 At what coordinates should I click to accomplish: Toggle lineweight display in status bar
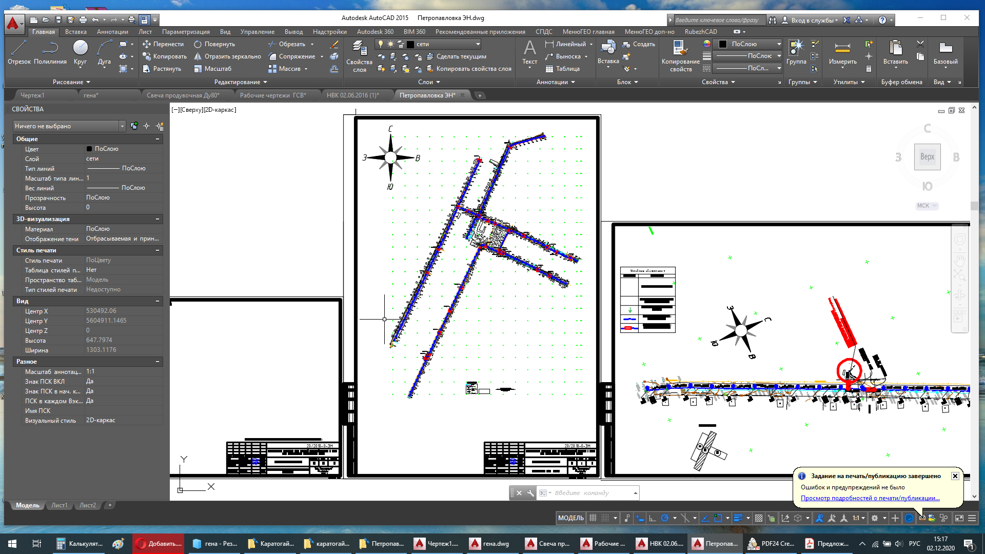tap(738, 518)
